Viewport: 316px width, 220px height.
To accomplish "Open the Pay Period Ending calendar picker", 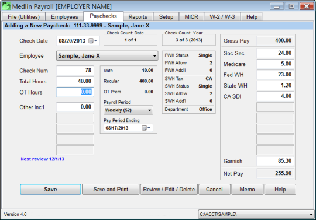I will click(x=146, y=128).
